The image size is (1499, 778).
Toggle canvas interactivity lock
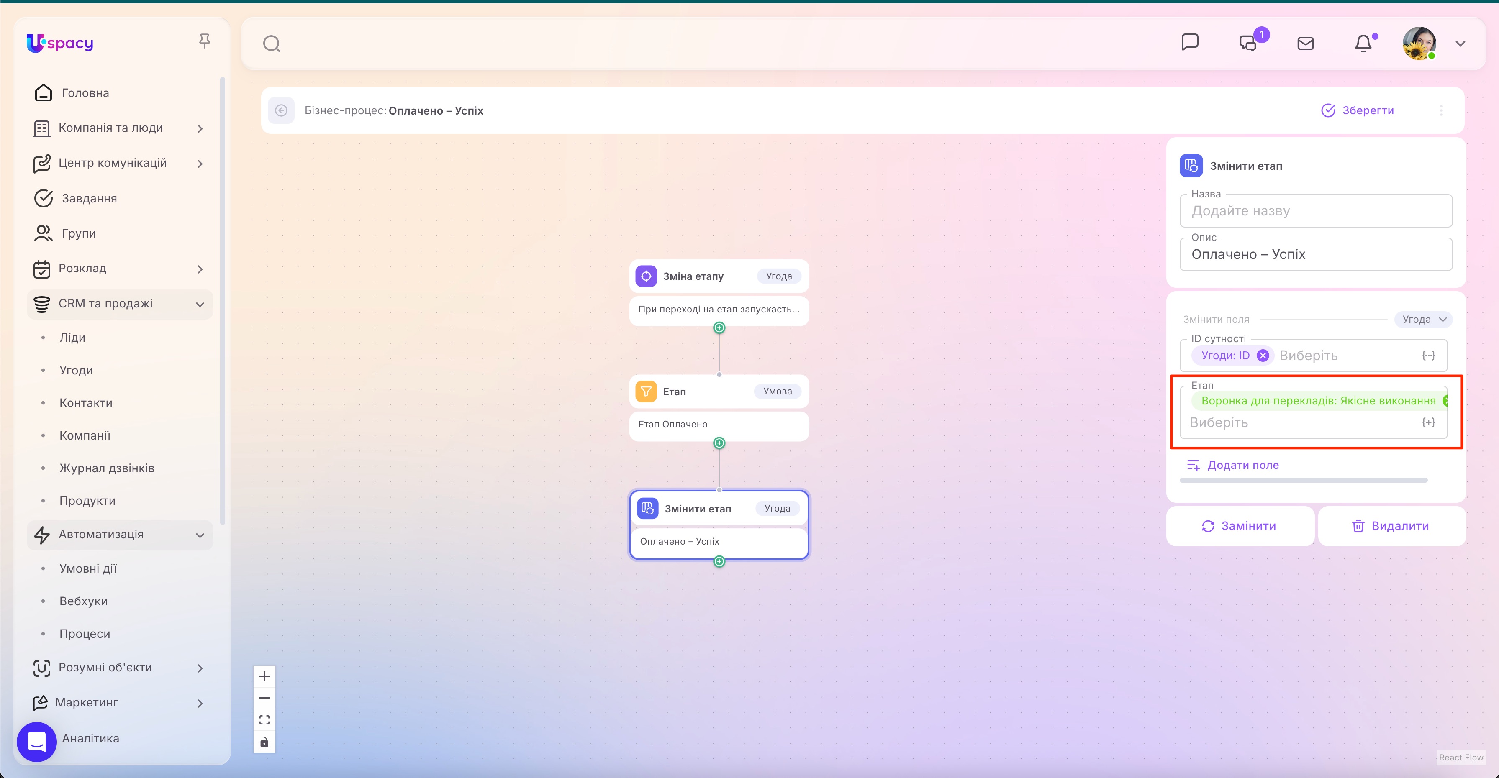(264, 742)
